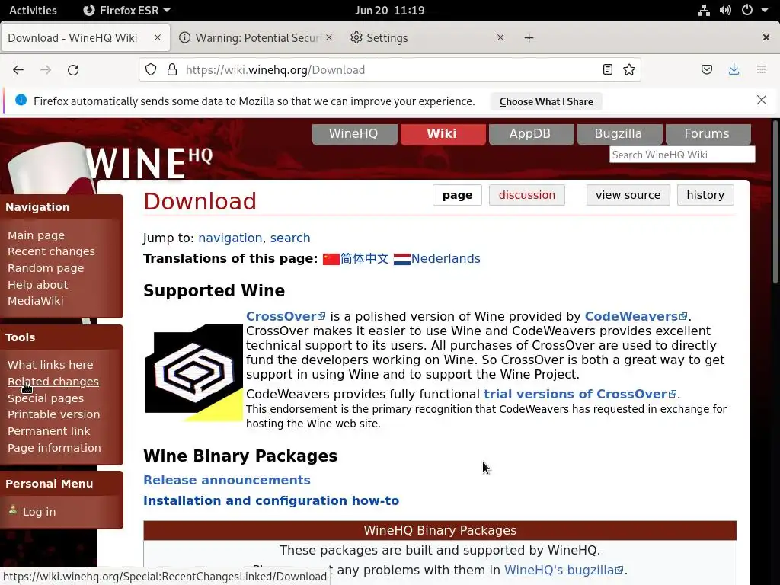780x585 pixels.
Task: Select the Download - WineHQ Wiki tab
Action: [x=85, y=38]
